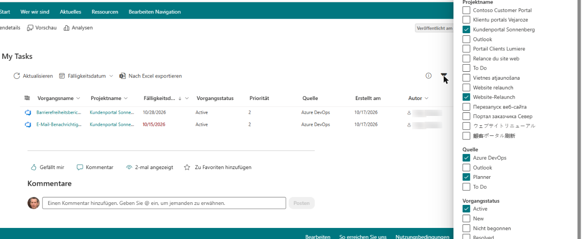Open Kundenportal Sonnenberg link in first row
Viewport: 582px width, 239px height.
click(112, 112)
